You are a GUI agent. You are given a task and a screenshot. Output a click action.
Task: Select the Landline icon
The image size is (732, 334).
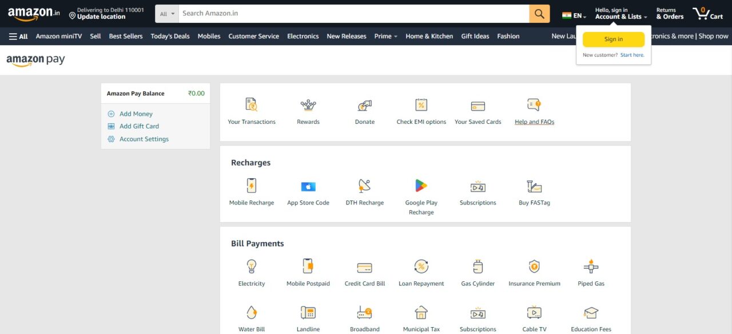[x=308, y=312]
